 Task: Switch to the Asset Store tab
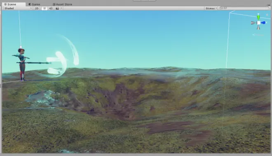coord(63,4)
